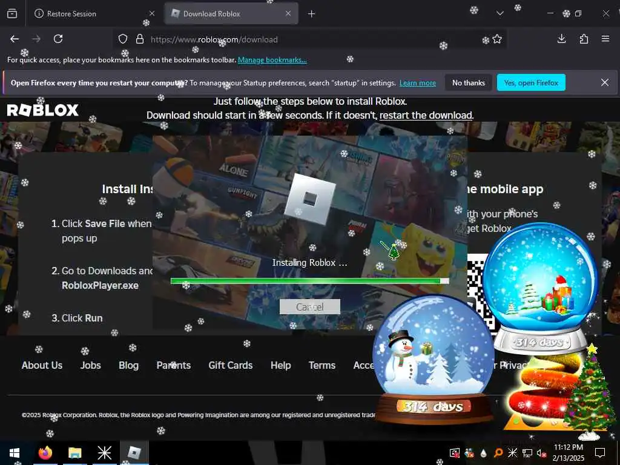Viewport: 620px width, 465px height.
Task: Expand the list all tabs chevron
Action: (500, 13)
